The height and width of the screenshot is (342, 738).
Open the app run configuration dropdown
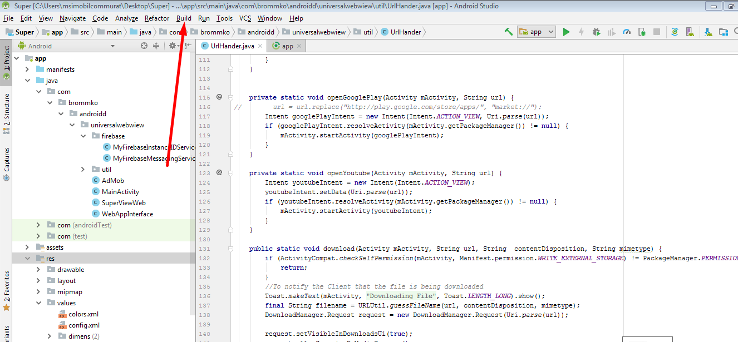pos(537,32)
